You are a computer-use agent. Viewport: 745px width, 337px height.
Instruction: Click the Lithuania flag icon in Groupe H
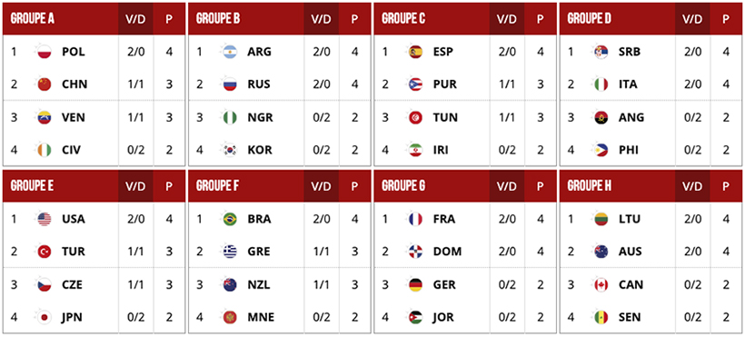coord(601,219)
